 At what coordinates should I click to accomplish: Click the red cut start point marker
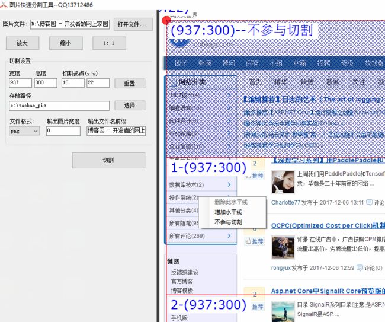166,20
